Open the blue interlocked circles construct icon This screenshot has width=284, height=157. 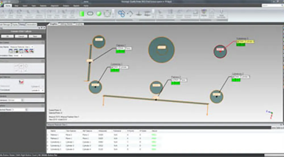pyautogui.click(x=122, y=14)
